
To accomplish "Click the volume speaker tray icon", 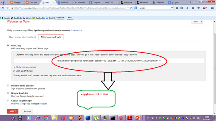I will click(168, 118).
